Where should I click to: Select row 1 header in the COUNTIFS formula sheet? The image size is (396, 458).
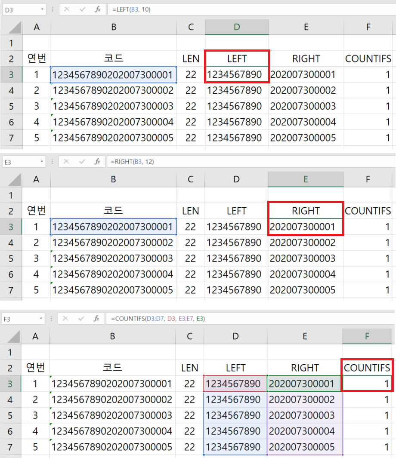10,352
